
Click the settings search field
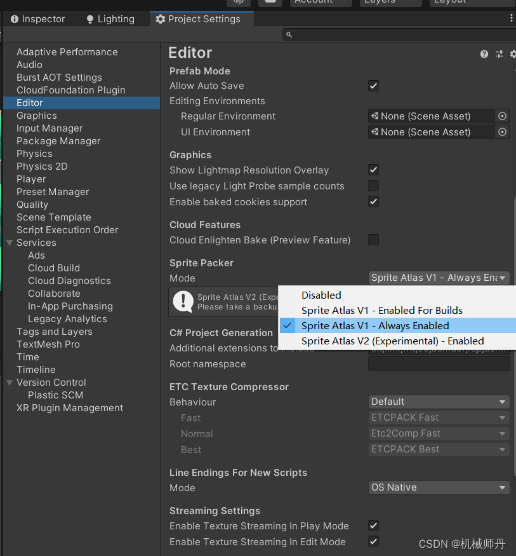coord(399,34)
